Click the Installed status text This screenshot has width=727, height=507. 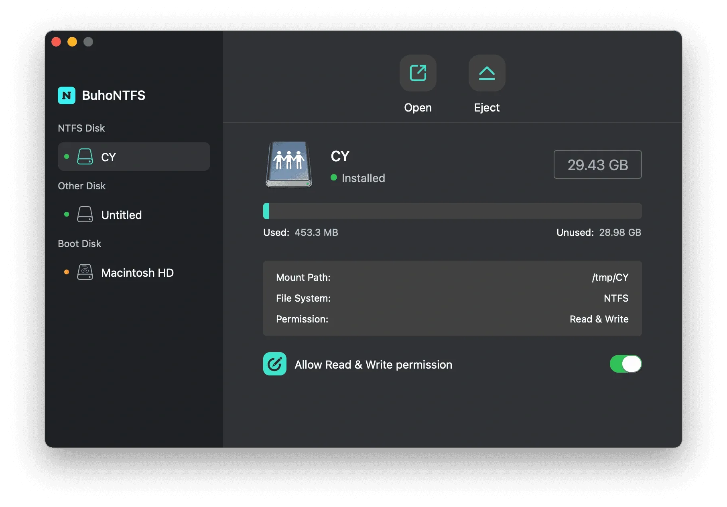pos(363,178)
